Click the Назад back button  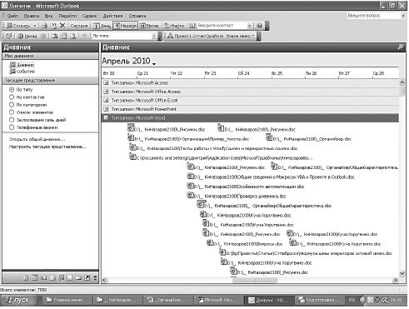(x=27, y=36)
